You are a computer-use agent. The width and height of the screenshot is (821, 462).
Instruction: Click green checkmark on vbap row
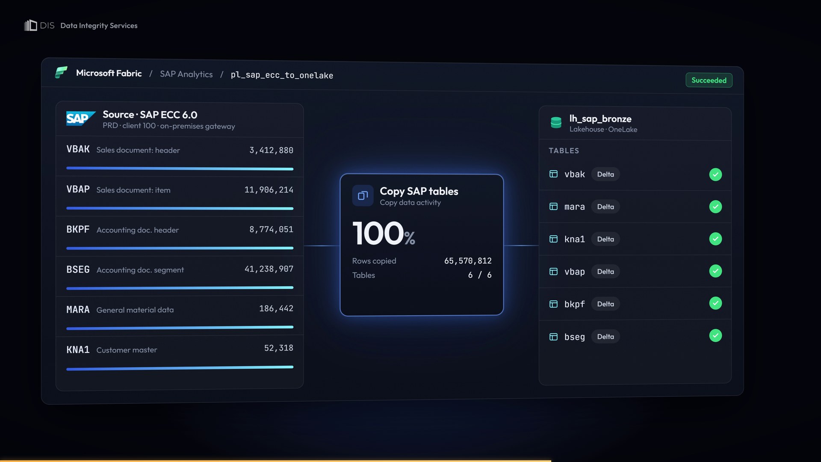tap(715, 271)
